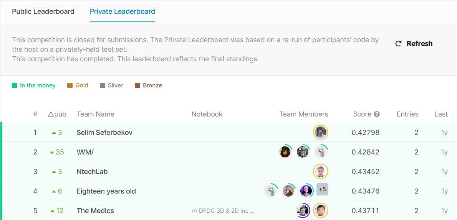The image size is (457, 220).
Task: Open Selim Seferbekov's member avatar
Action: (321, 133)
